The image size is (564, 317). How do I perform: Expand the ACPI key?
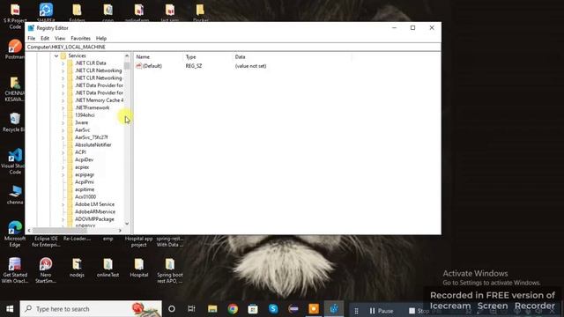coord(63,152)
